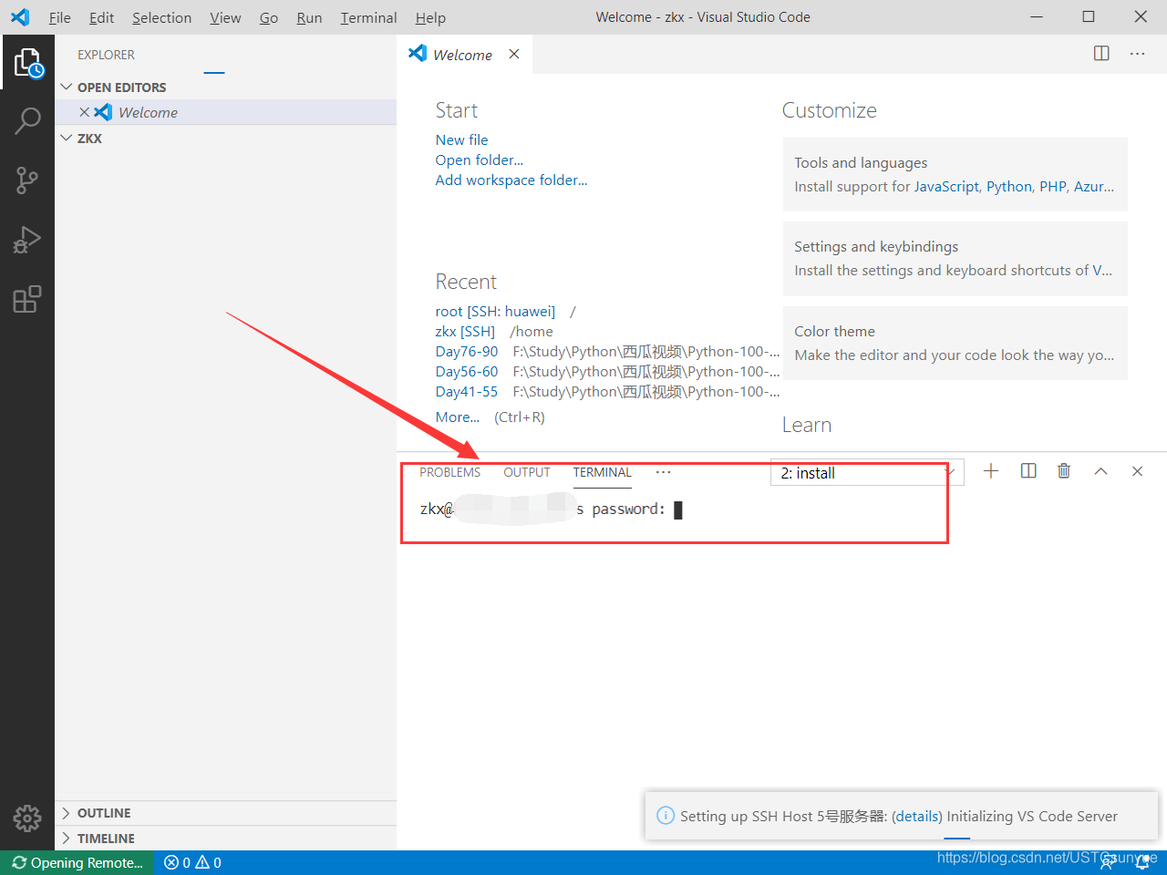Click the Python language support link
1167x875 pixels.
click(x=1009, y=186)
